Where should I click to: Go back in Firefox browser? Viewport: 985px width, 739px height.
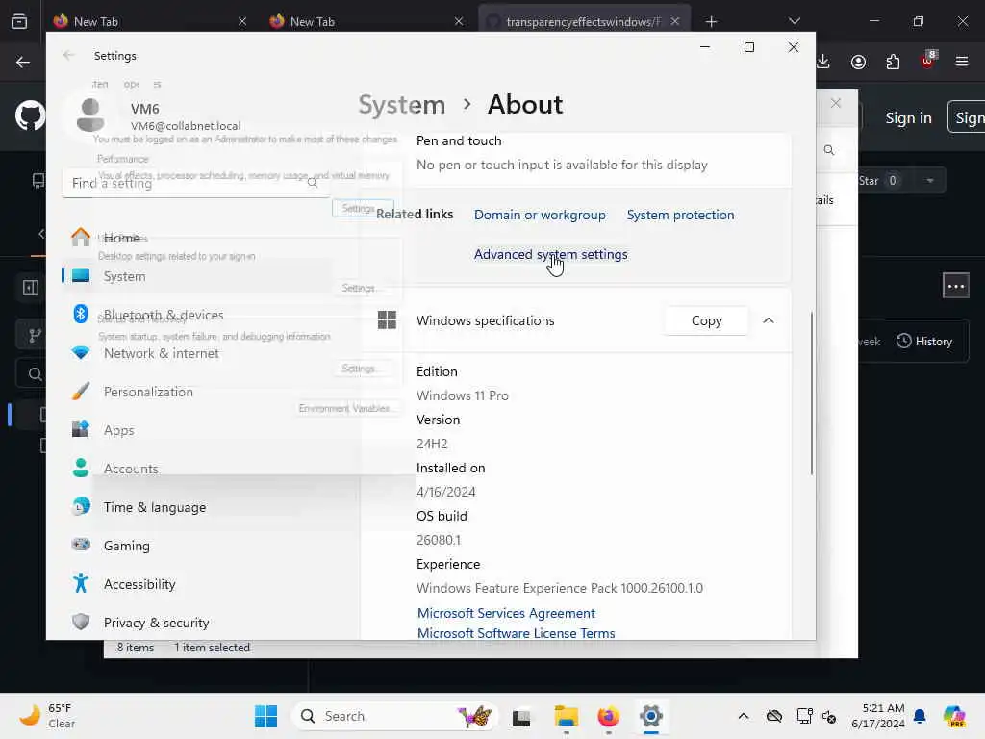click(x=23, y=62)
